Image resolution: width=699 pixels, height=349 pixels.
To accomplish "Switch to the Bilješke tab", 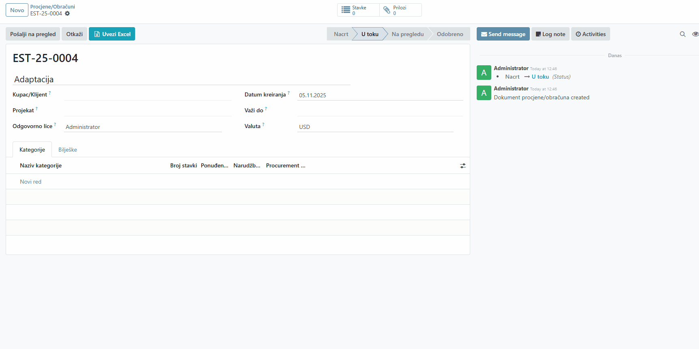I will 67,150.
